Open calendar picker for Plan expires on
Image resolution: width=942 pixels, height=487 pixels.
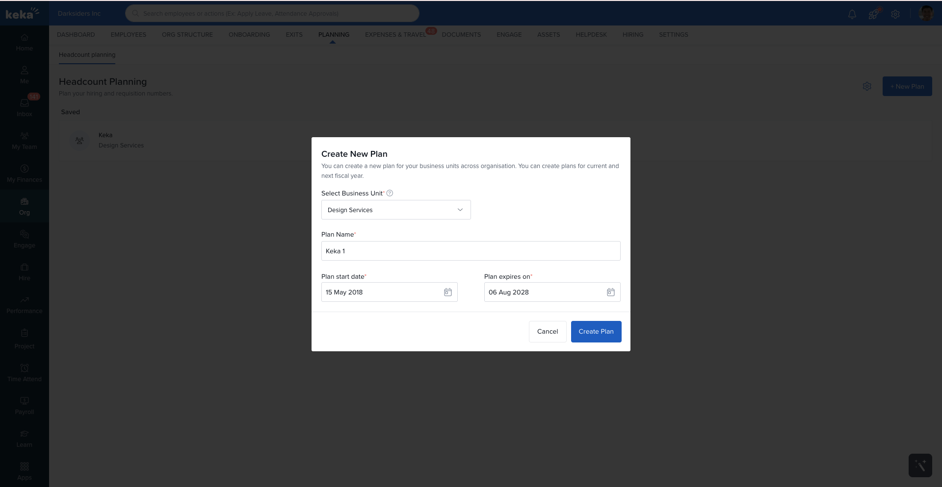pos(610,292)
